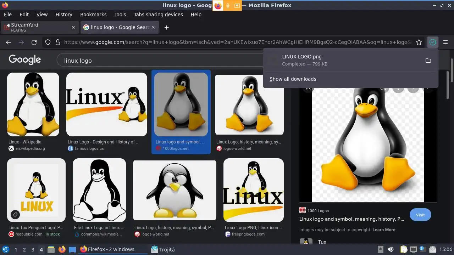Screen dimensions: 454x255
Task: Open the freepnglogos.com source link
Action: click(x=248, y=234)
